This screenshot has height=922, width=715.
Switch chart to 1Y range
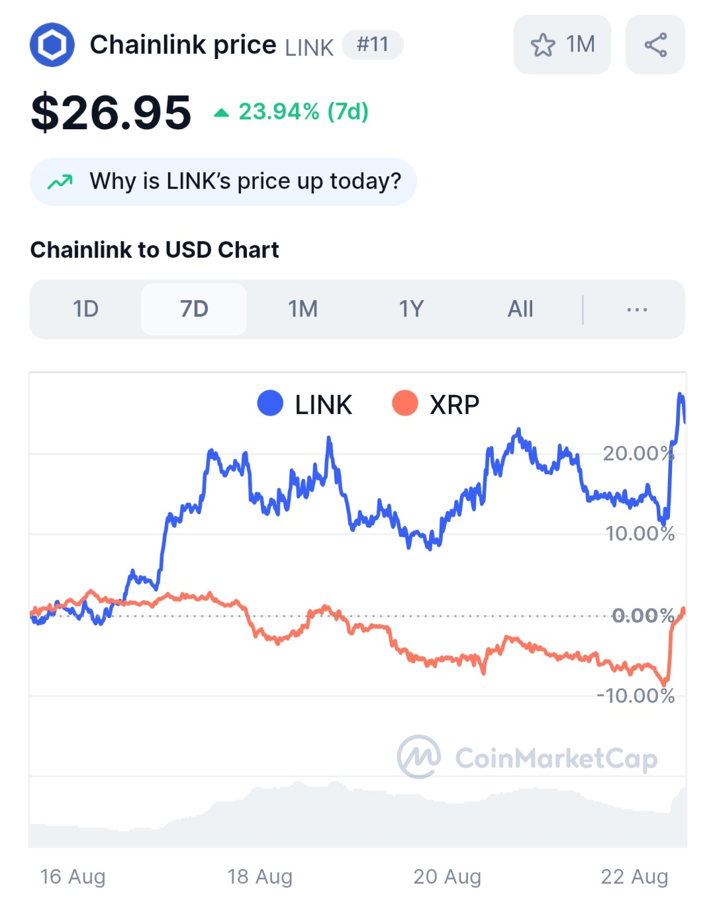coord(411,309)
